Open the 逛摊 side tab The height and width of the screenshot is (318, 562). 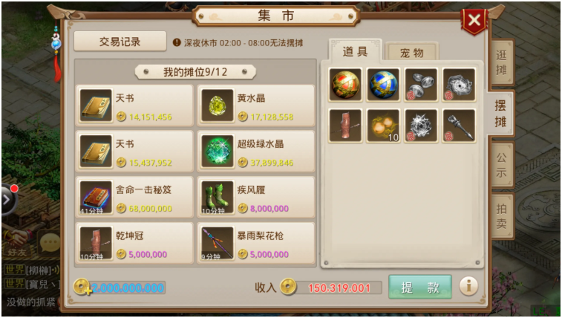click(501, 62)
